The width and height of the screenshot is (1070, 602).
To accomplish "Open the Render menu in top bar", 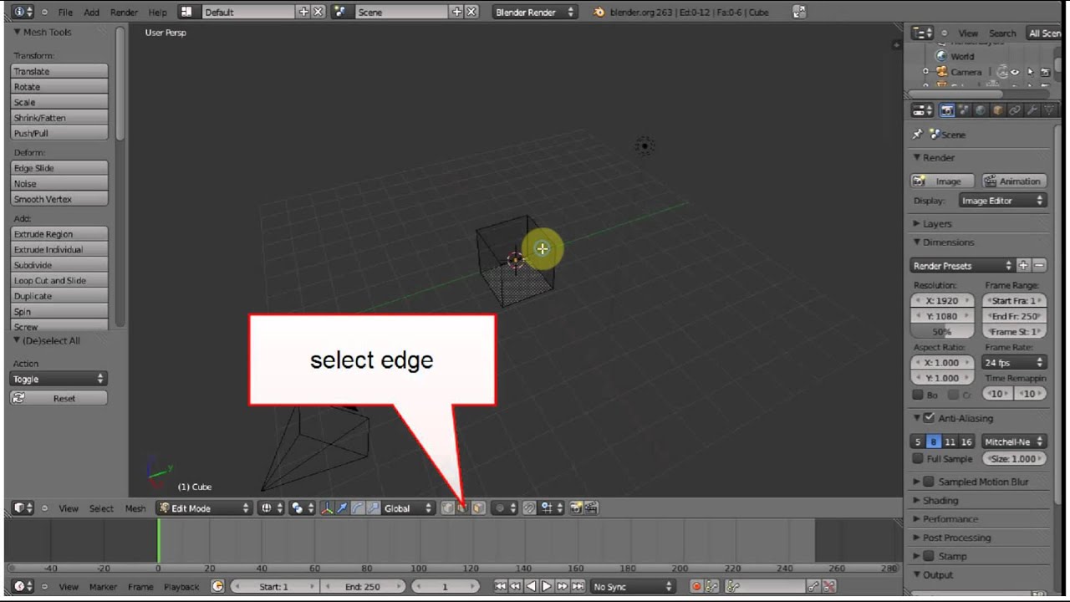I will [x=124, y=12].
